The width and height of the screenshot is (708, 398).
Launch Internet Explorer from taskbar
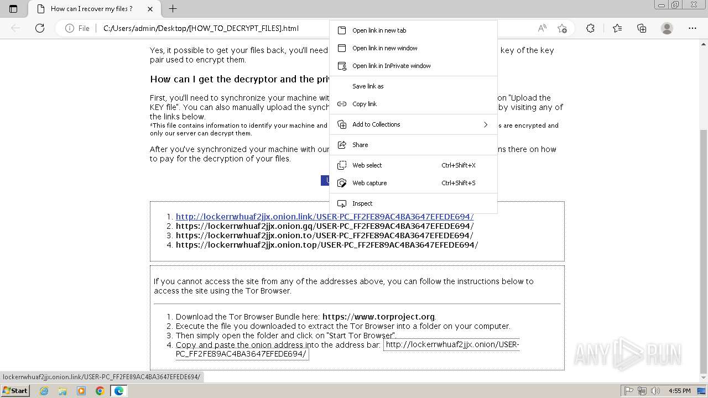pyautogui.click(x=44, y=391)
